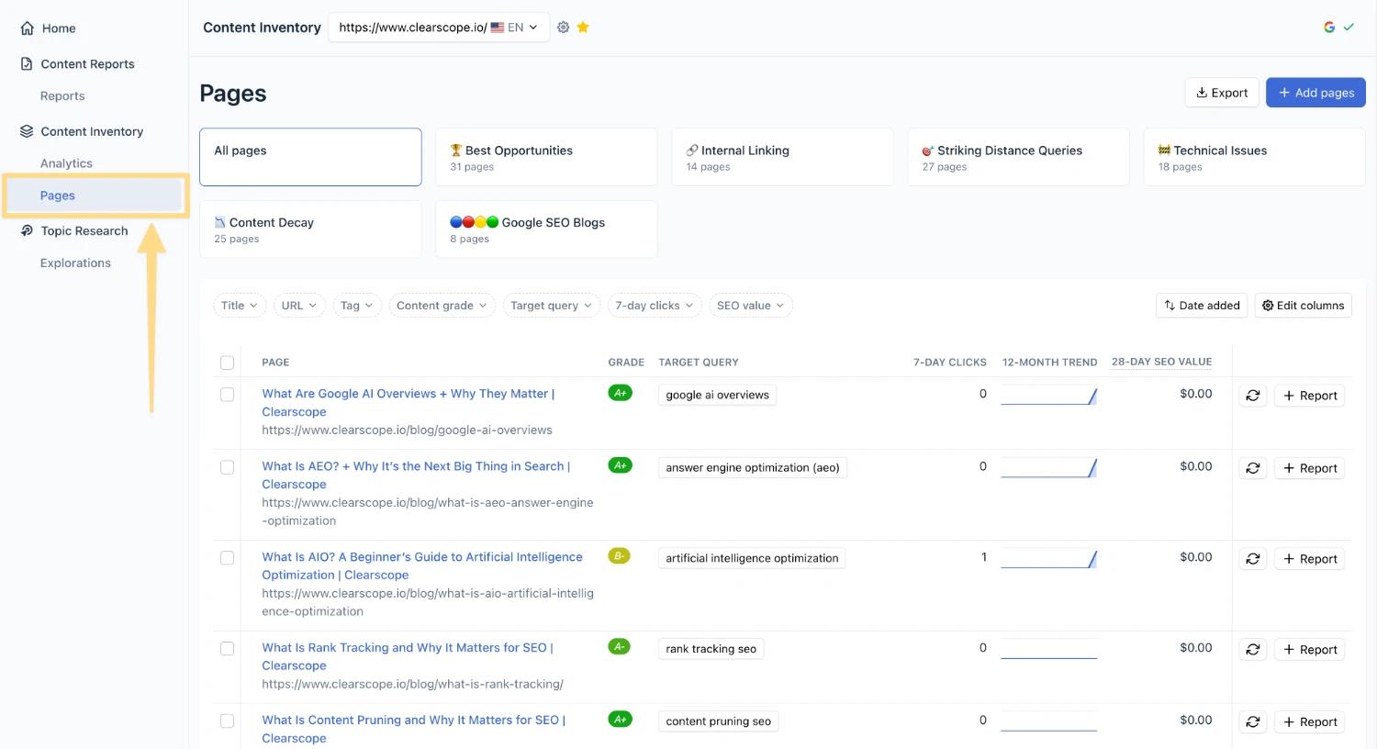The width and height of the screenshot is (1377, 749).
Task: Click the 7-DAY CLICKS column header
Action: pyautogui.click(x=949, y=363)
